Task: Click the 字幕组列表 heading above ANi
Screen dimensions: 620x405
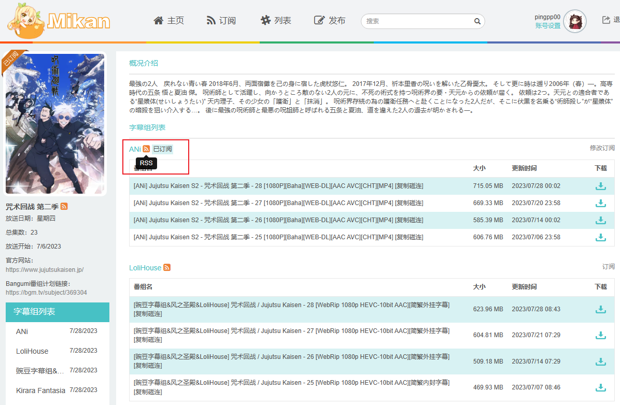Action: [147, 127]
